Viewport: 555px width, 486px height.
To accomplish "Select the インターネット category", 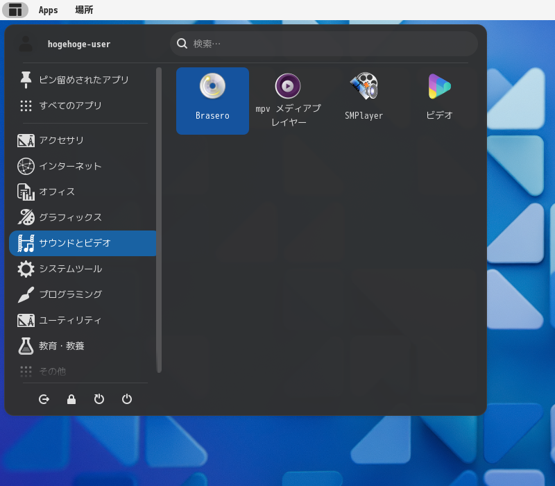I will 83,166.
